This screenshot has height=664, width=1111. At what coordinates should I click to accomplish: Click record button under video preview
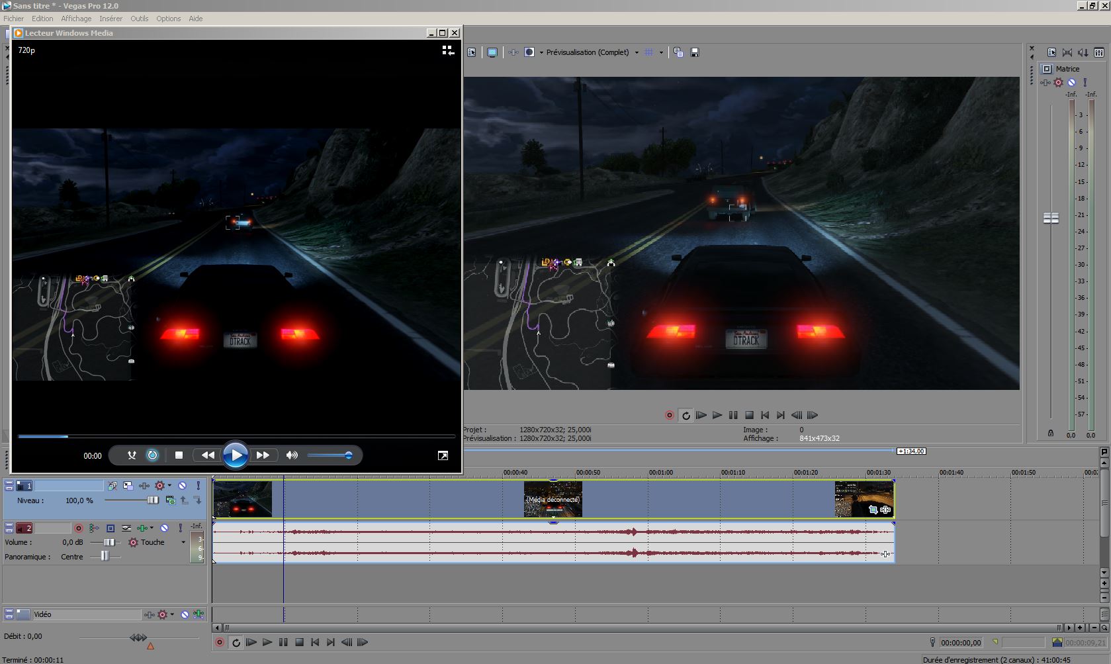669,415
